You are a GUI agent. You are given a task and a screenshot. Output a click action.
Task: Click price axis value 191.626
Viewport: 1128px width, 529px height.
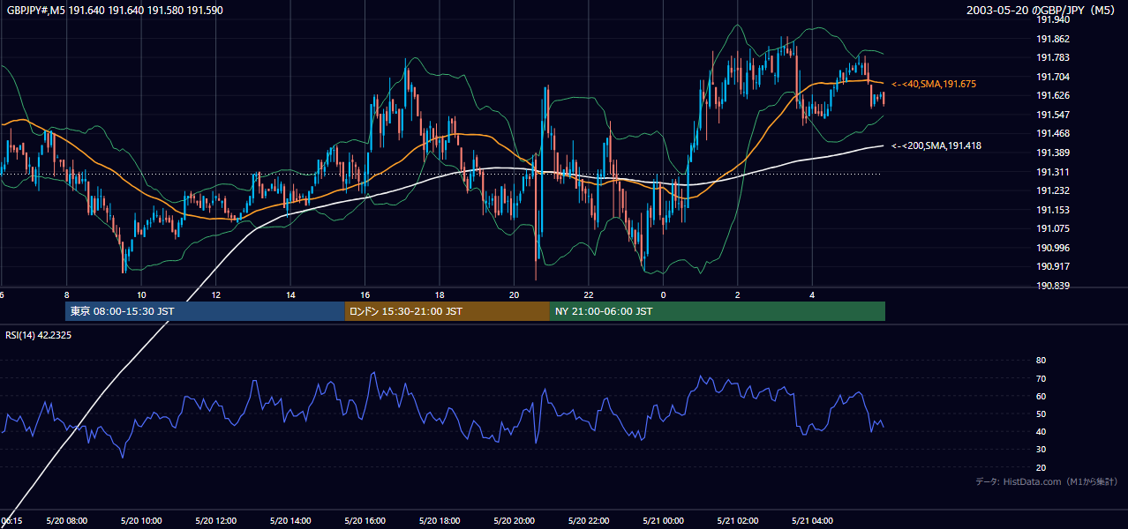coord(1053,96)
